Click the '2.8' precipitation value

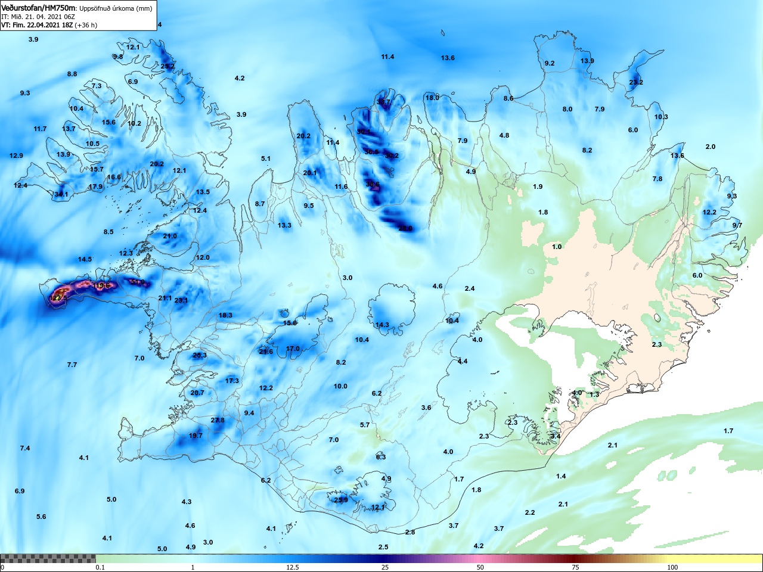(410, 532)
